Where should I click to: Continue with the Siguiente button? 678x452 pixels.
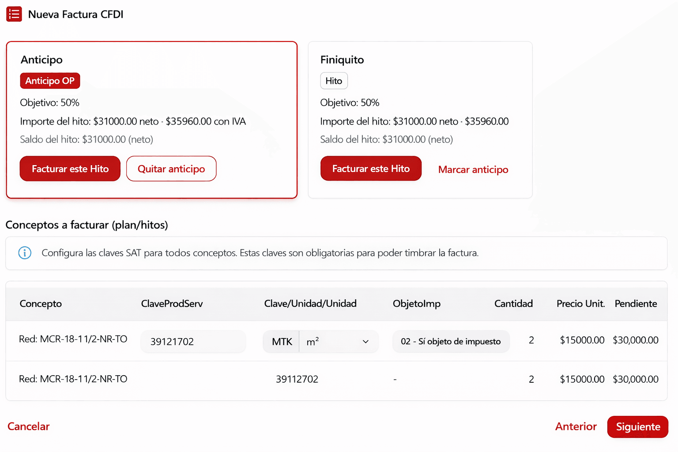pos(637,427)
